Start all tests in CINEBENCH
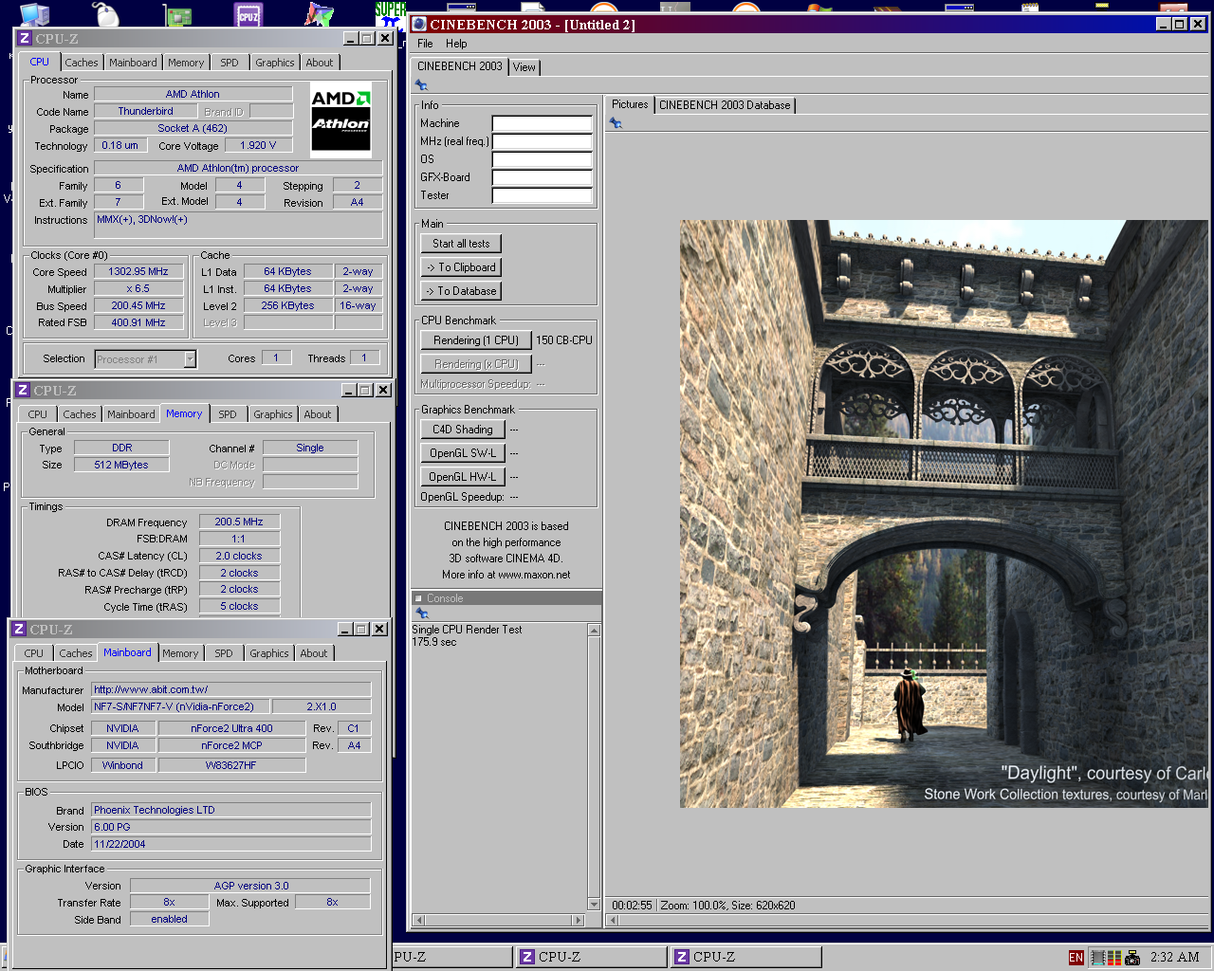 pos(461,244)
